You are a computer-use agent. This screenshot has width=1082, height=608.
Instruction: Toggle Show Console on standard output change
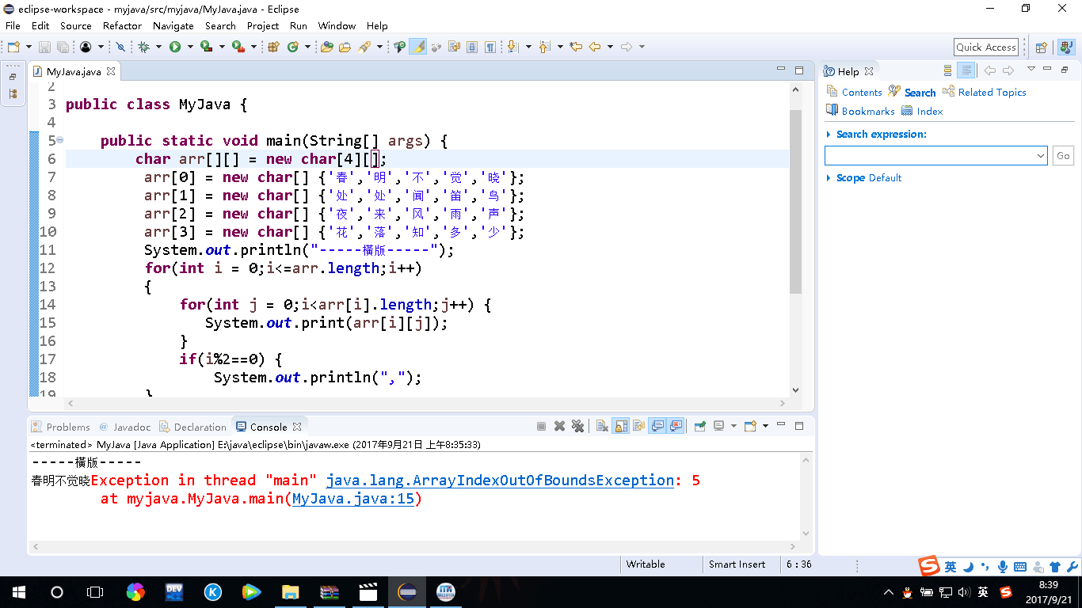657,426
